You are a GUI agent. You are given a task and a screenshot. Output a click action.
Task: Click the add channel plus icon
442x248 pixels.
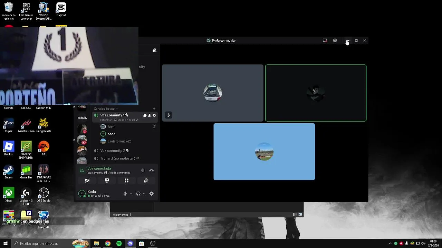tap(154, 109)
